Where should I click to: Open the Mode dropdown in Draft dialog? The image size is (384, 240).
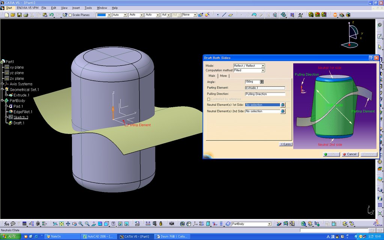(263, 66)
